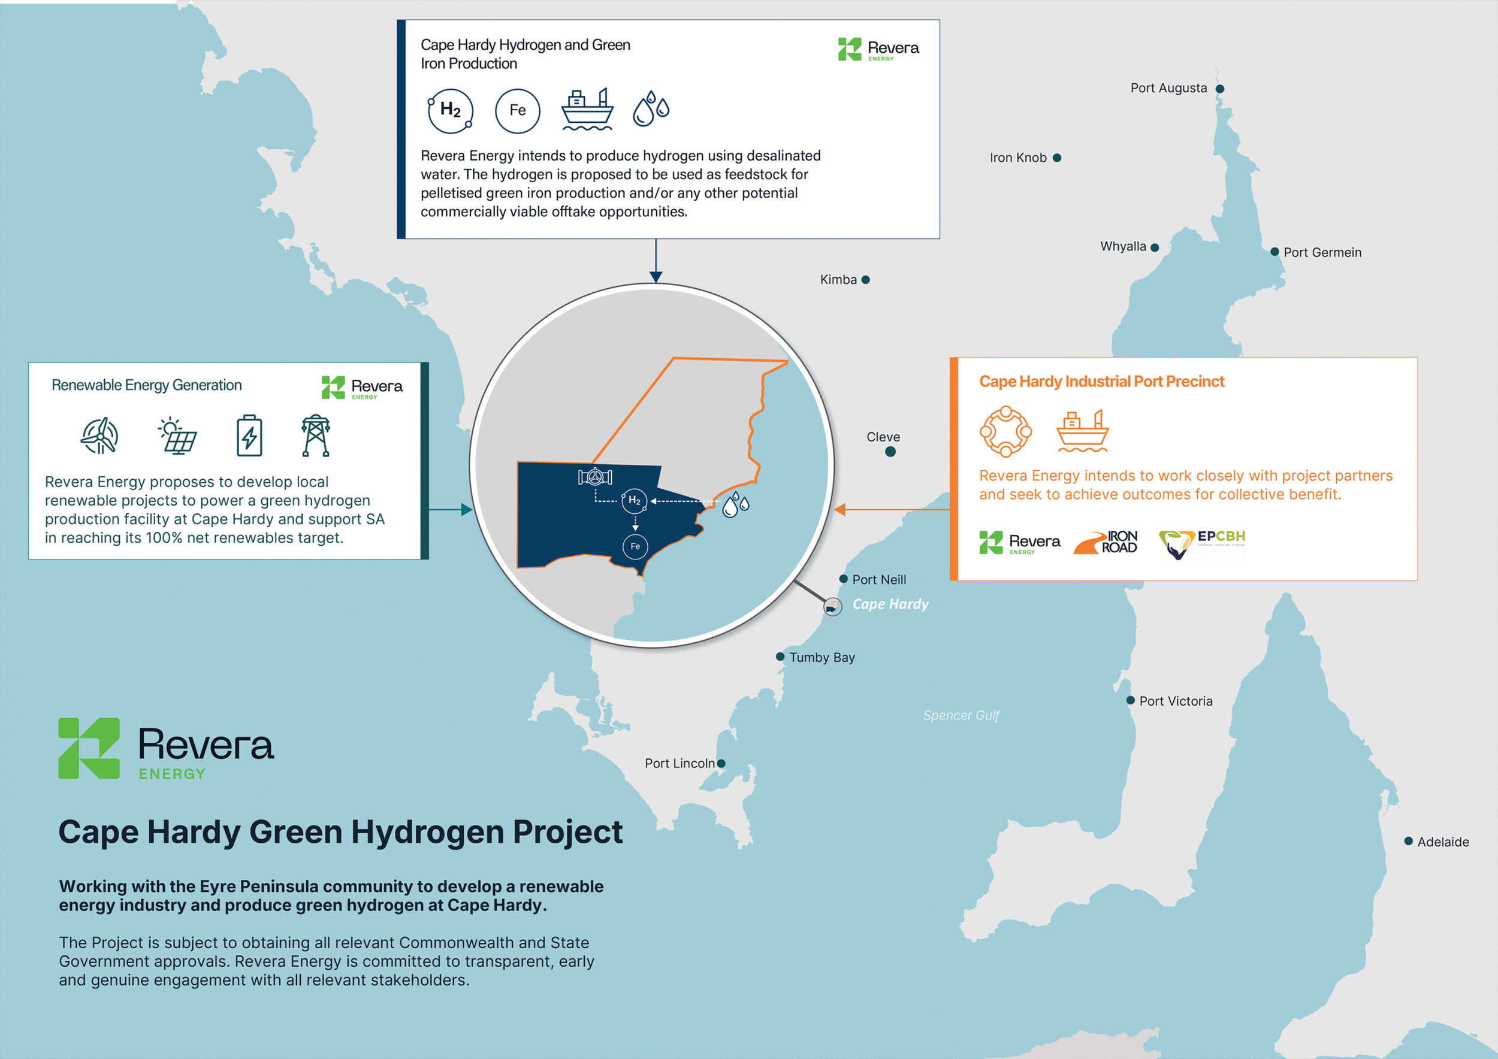Click the Adelaide map dot
The height and width of the screenshot is (1059, 1498).
click(x=1409, y=841)
